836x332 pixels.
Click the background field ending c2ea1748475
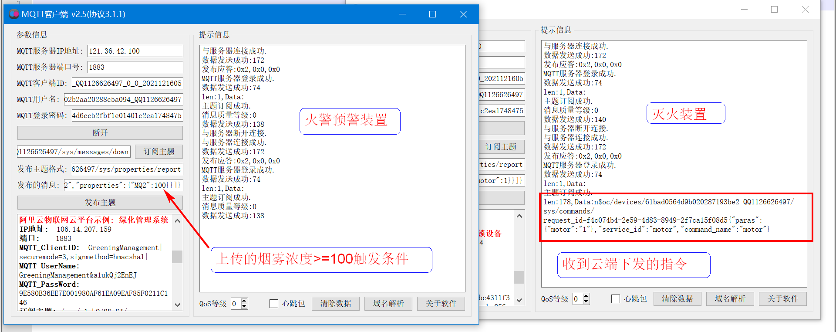[502, 111]
